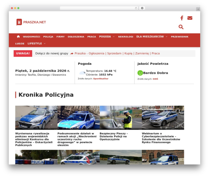
Task: Click the POLICJA light bar thumbnail
Action: pos(36,157)
